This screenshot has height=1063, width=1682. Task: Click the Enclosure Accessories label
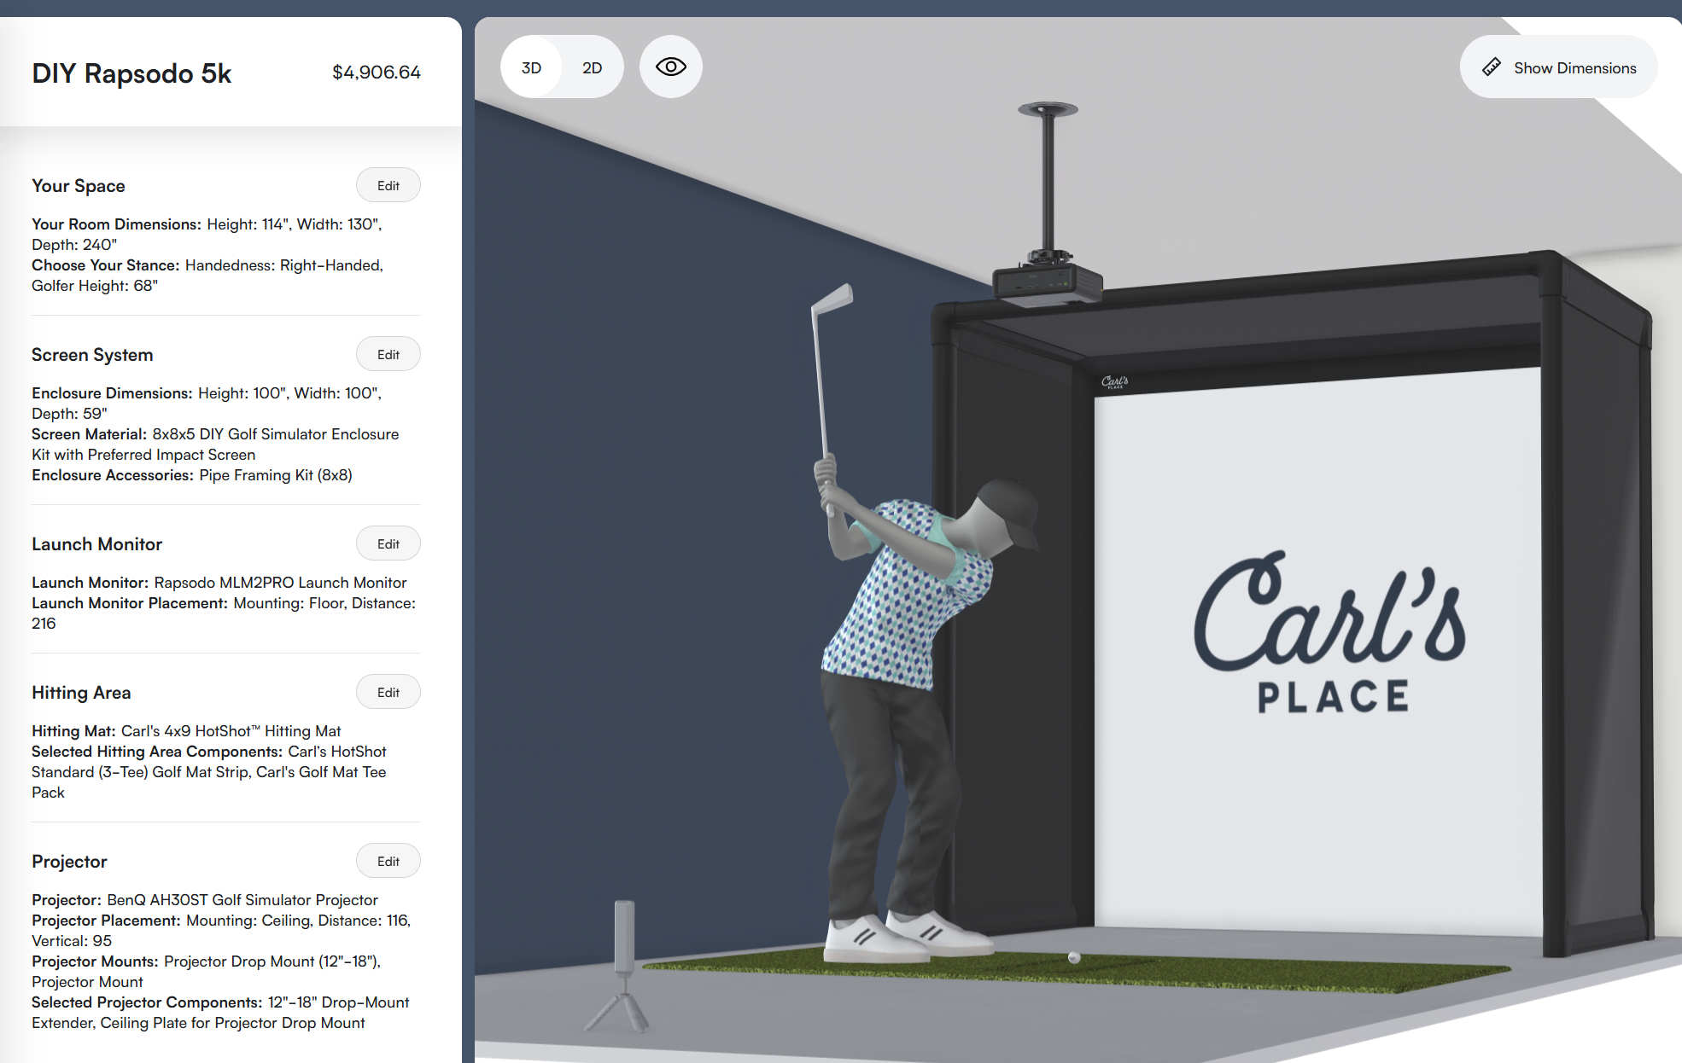point(113,475)
